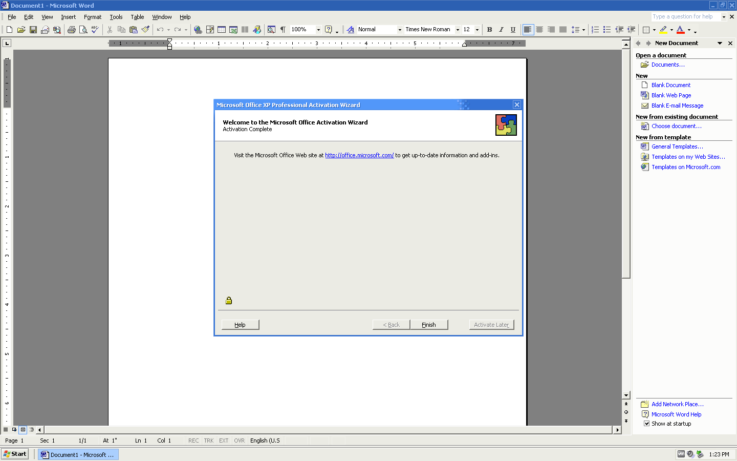Open the zoom level dropdown
The image size is (737, 461).
coord(318,29)
